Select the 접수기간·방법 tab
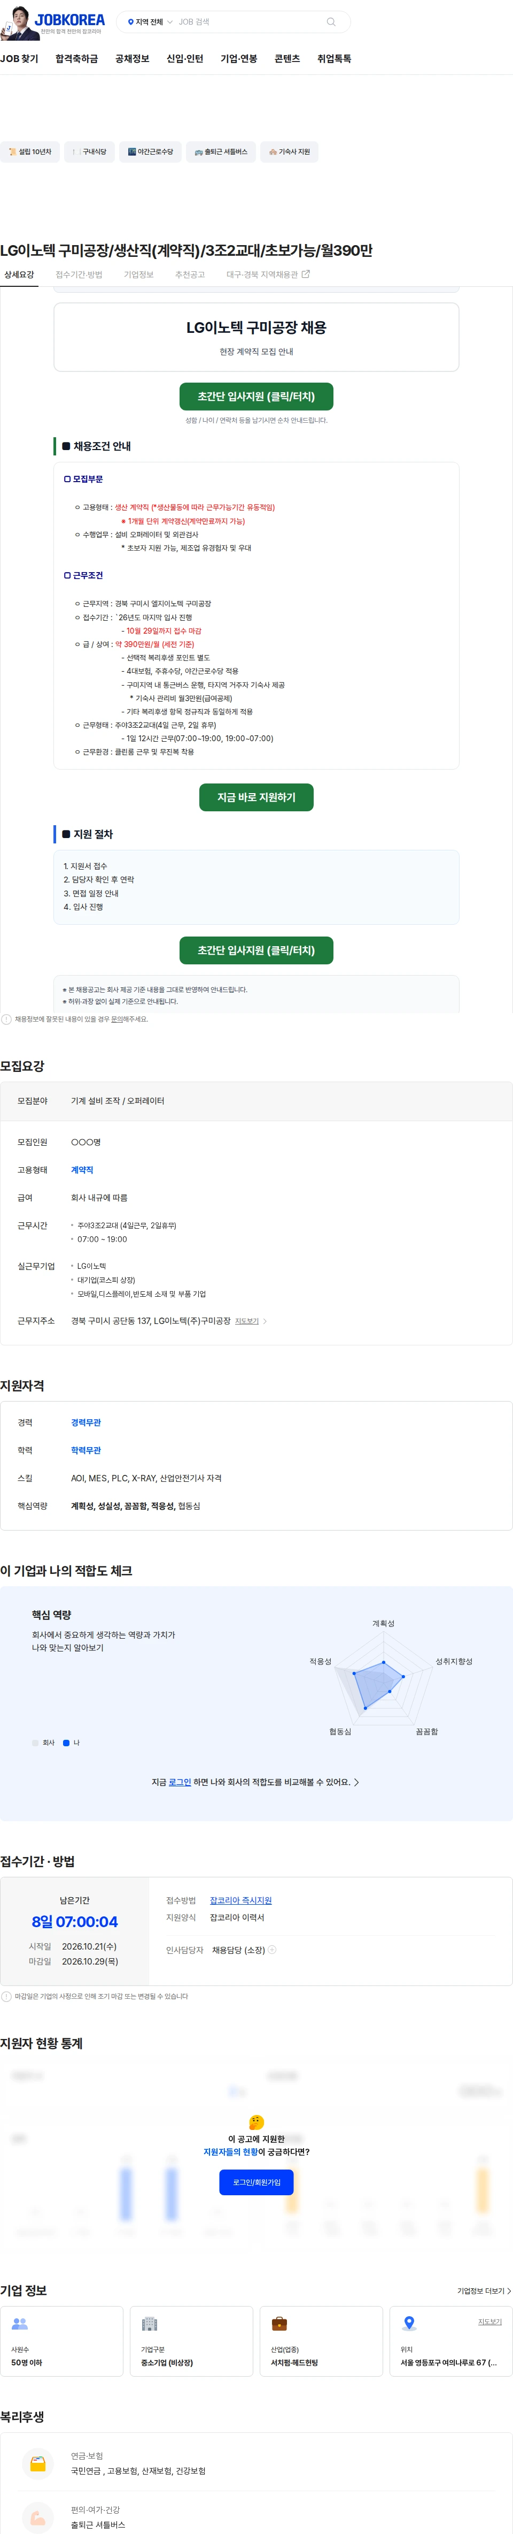Image resolution: width=513 pixels, height=2534 pixels. pos(79,275)
